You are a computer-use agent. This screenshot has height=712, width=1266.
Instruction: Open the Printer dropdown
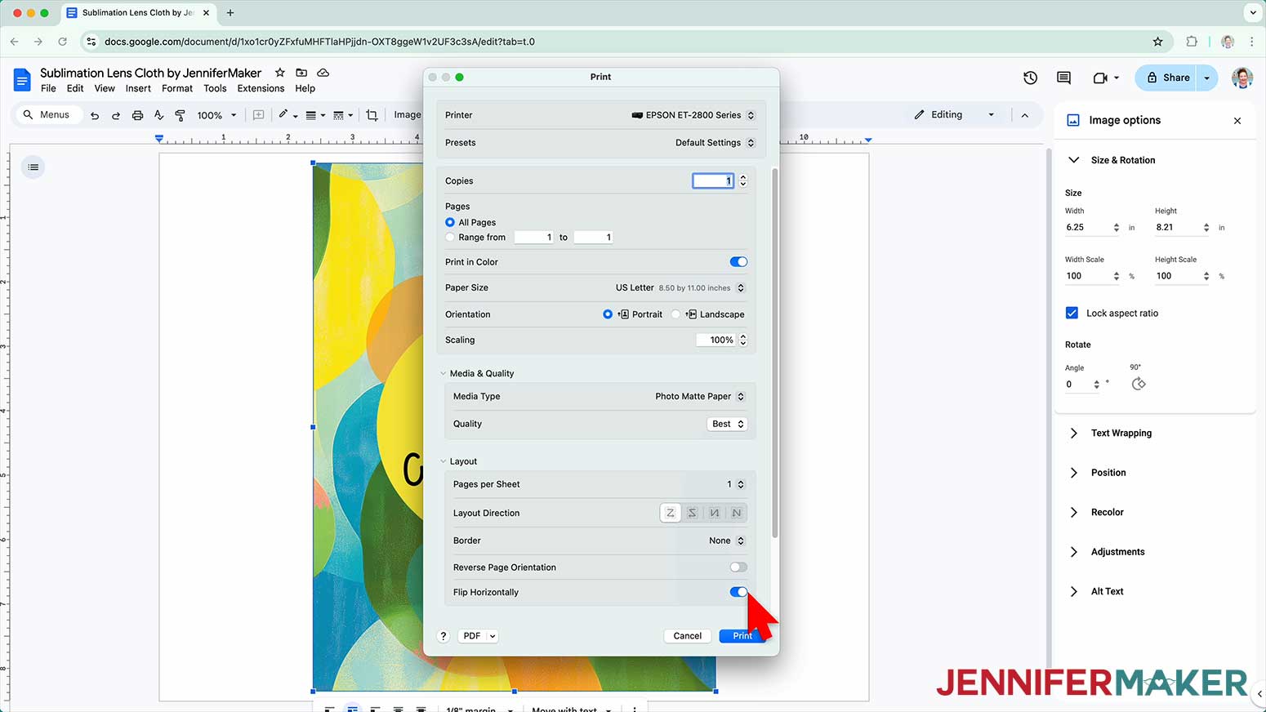click(x=693, y=115)
